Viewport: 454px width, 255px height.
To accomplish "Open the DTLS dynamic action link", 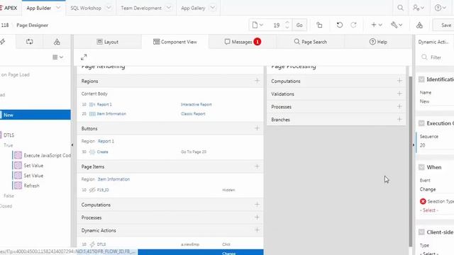I will [101, 244].
